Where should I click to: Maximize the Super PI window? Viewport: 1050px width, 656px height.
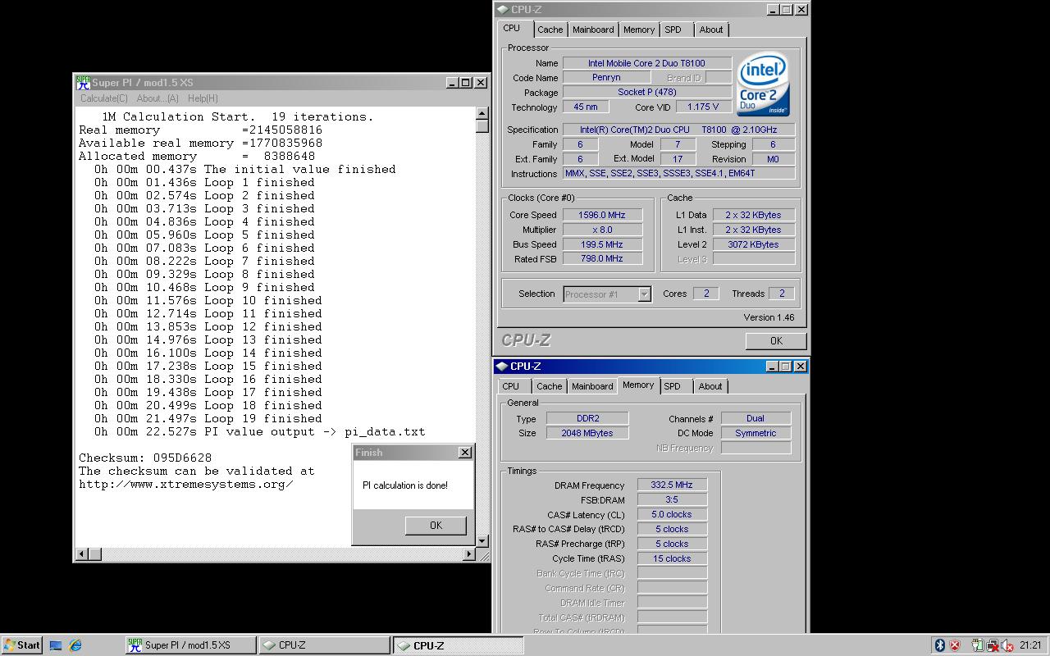point(465,82)
